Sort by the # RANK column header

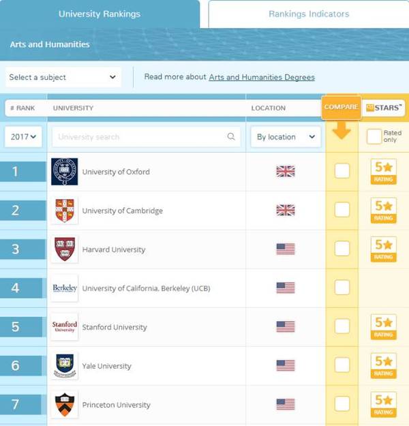point(22,108)
